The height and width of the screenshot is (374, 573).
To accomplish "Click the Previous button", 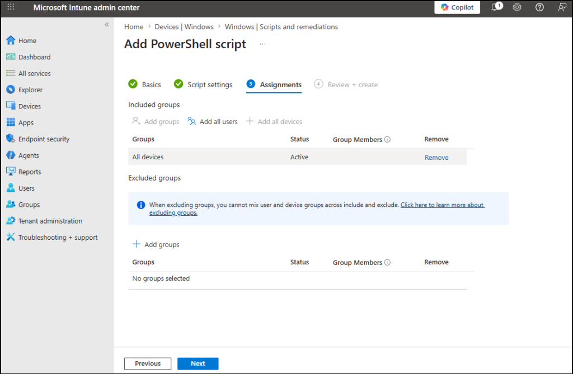I will coord(148,363).
